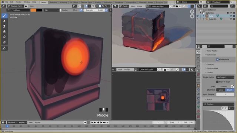Open folder icon for LAVA Base Color image
Screen dimensions: 237x133
point(165,70)
